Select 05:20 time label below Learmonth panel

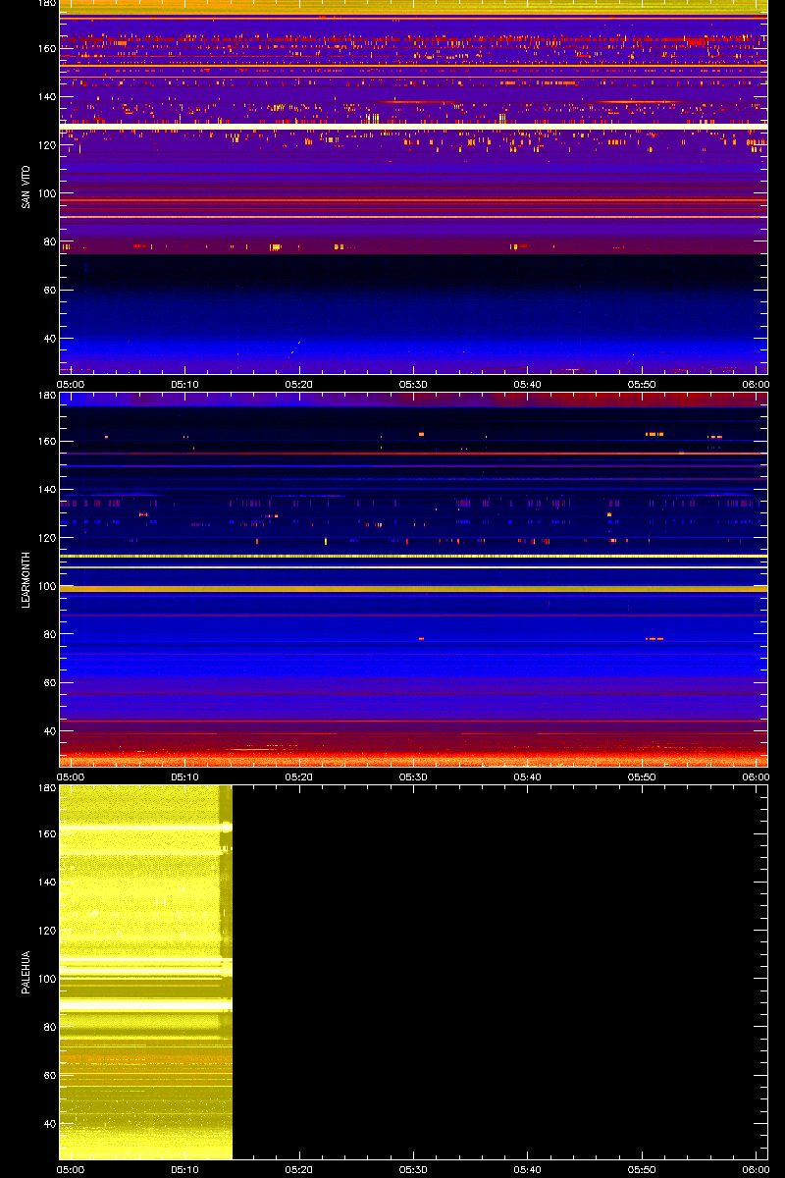coord(298,776)
